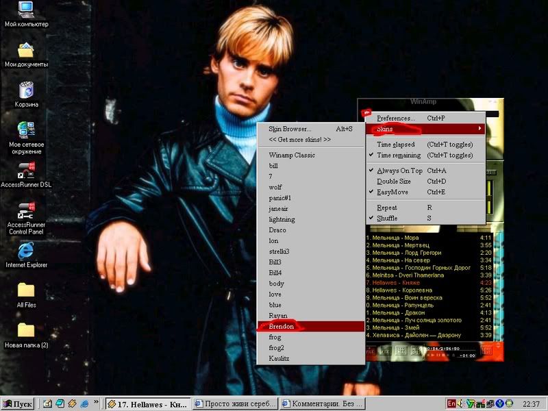
Task: Click the En language indicator in tray
Action: 452,403
